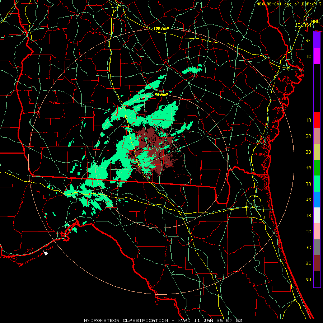
Task: Click the HHC product label
Action: [x=315, y=21]
